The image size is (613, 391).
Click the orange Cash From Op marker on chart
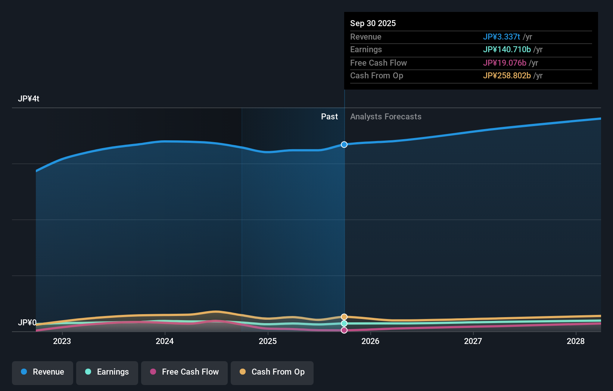tap(344, 317)
